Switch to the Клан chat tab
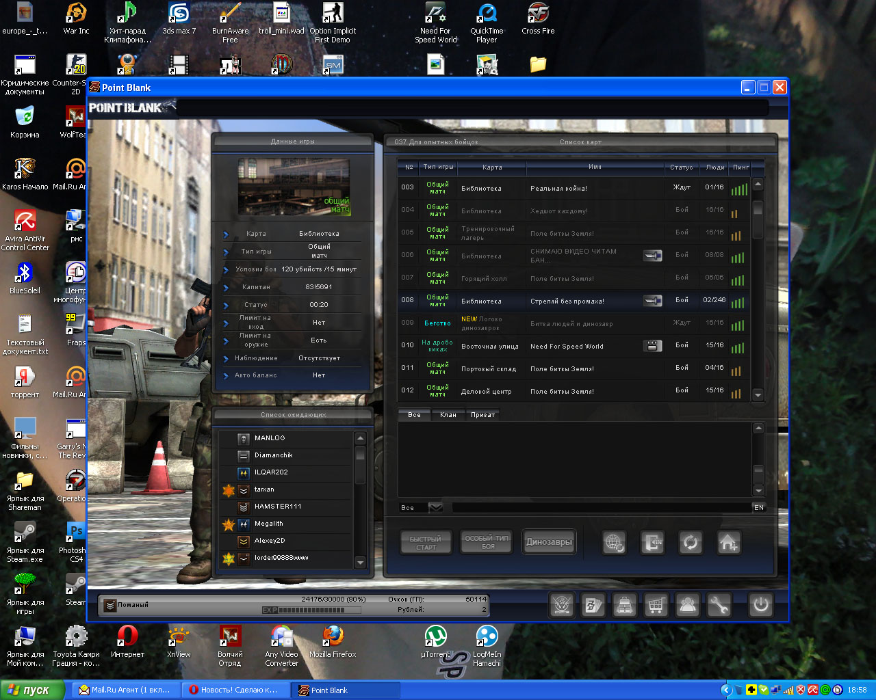This screenshot has width=876, height=700. tap(448, 415)
